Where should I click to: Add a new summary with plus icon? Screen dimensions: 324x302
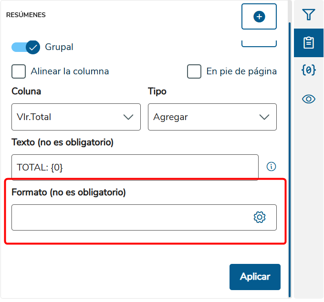click(x=259, y=17)
